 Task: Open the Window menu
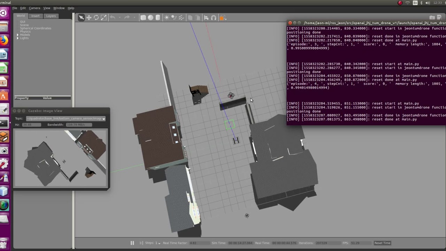[x=59, y=8]
